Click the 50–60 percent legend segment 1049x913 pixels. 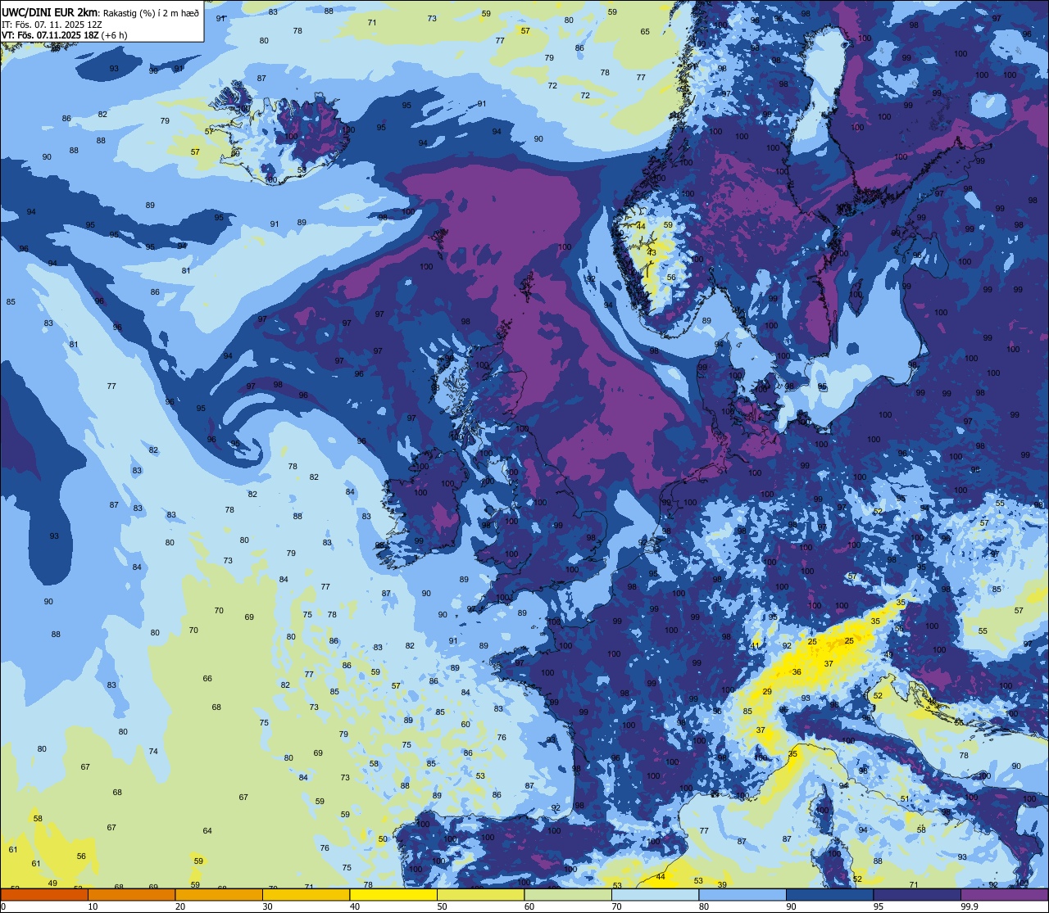pyautogui.click(x=480, y=895)
